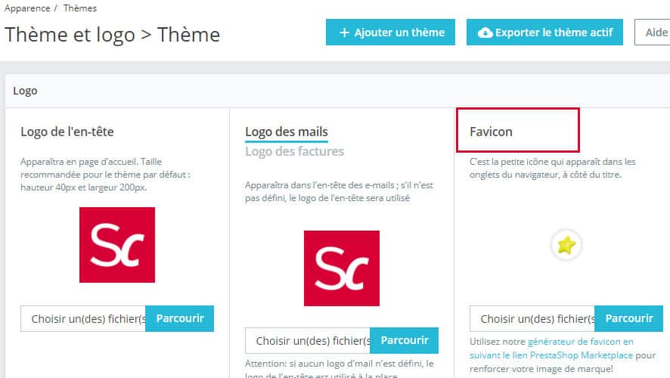
Task: Click the cloud icon on Exporter le thème actif
Action: click(x=485, y=33)
